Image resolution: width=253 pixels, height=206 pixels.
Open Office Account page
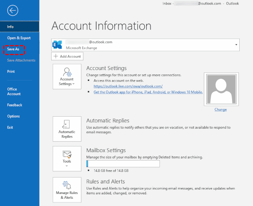click(x=14, y=91)
